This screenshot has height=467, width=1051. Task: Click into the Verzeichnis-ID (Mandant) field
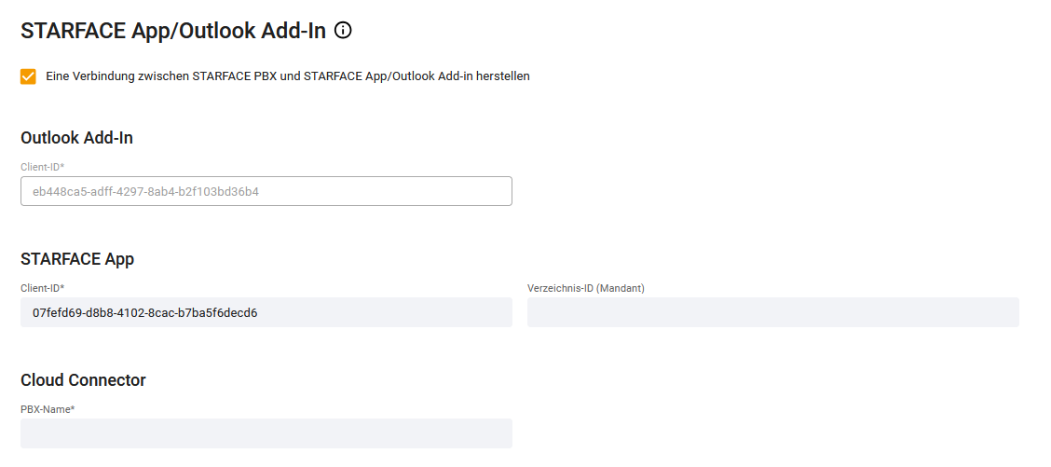pos(772,312)
